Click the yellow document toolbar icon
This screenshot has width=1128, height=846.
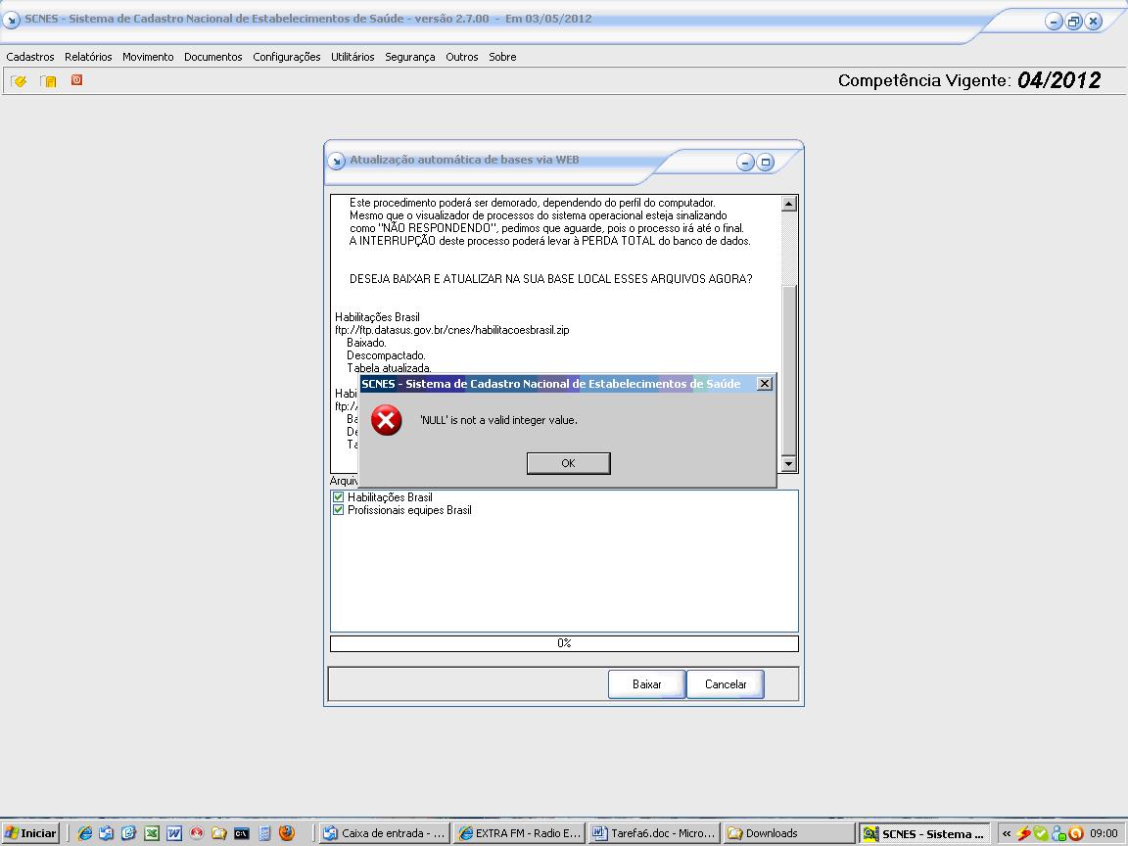point(48,81)
